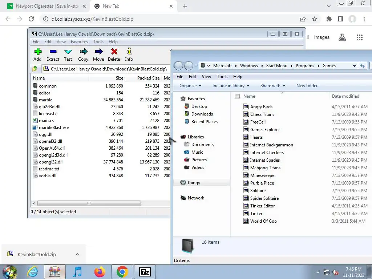Expand Include in library dropdown
372x279 pixels.
pos(231,86)
